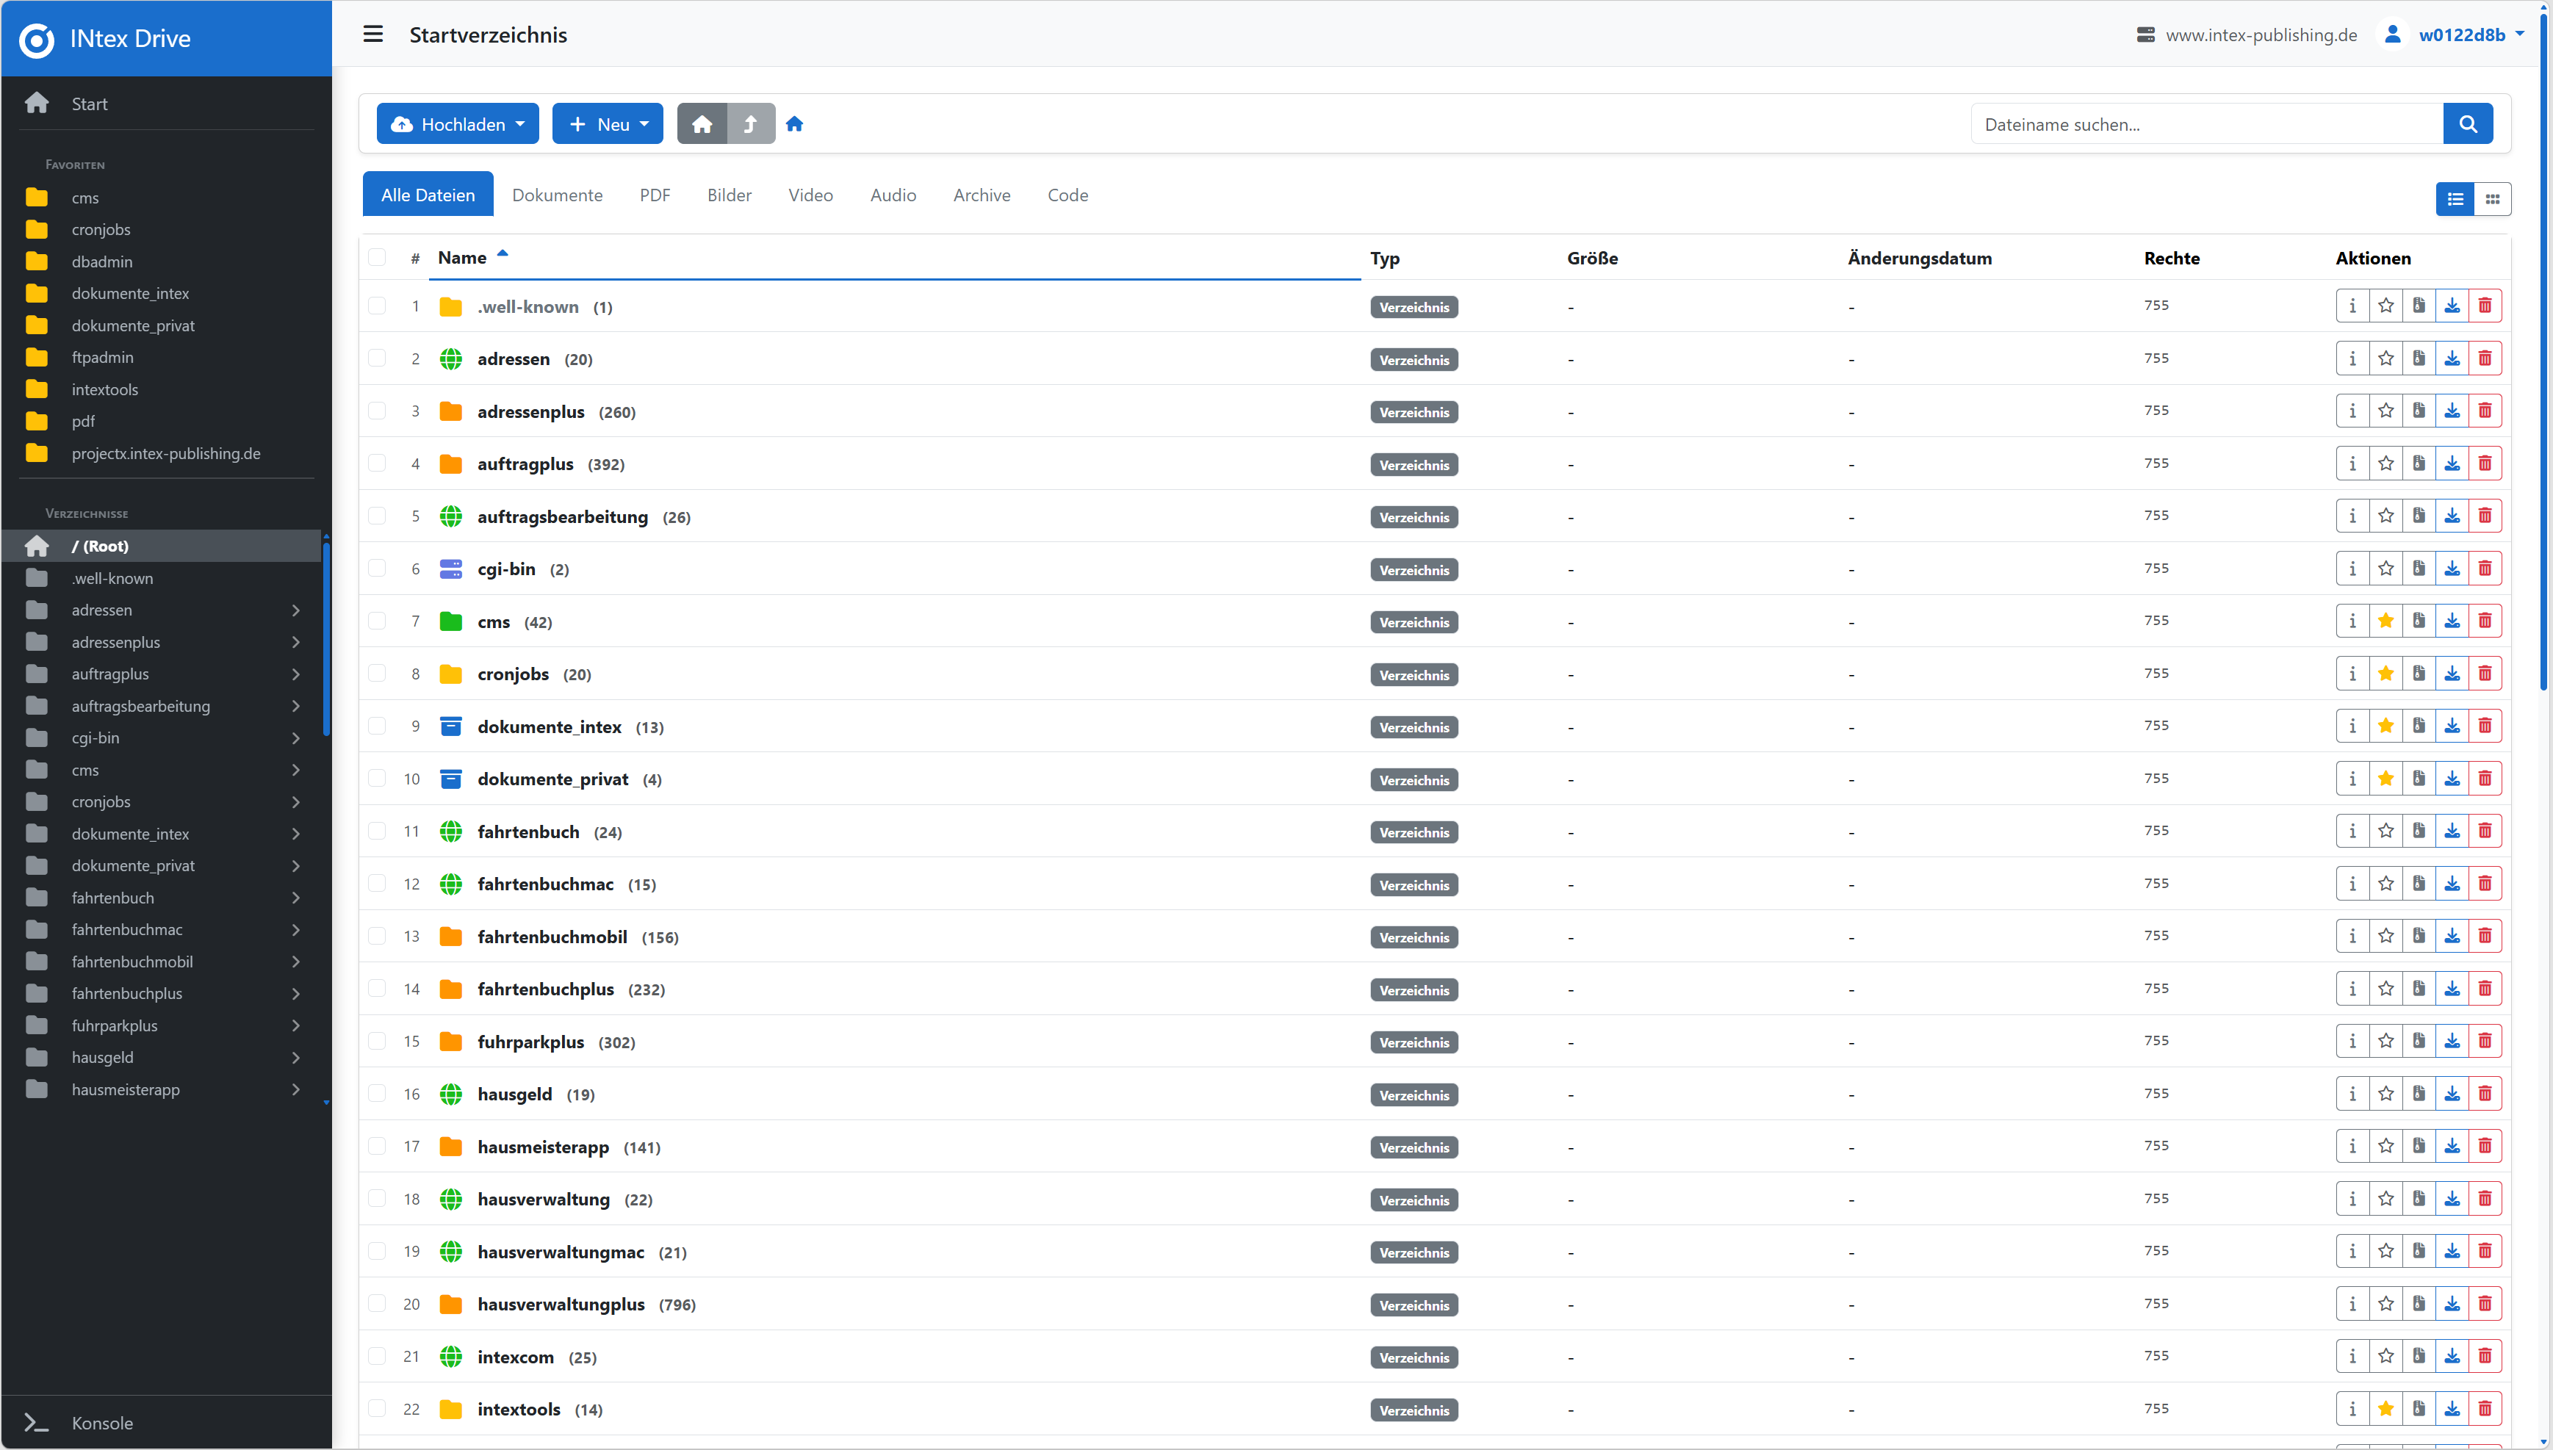Click the hamburger menu icon
The height and width of the screenshot is (1450, 2553).
(x=372, y=35)
